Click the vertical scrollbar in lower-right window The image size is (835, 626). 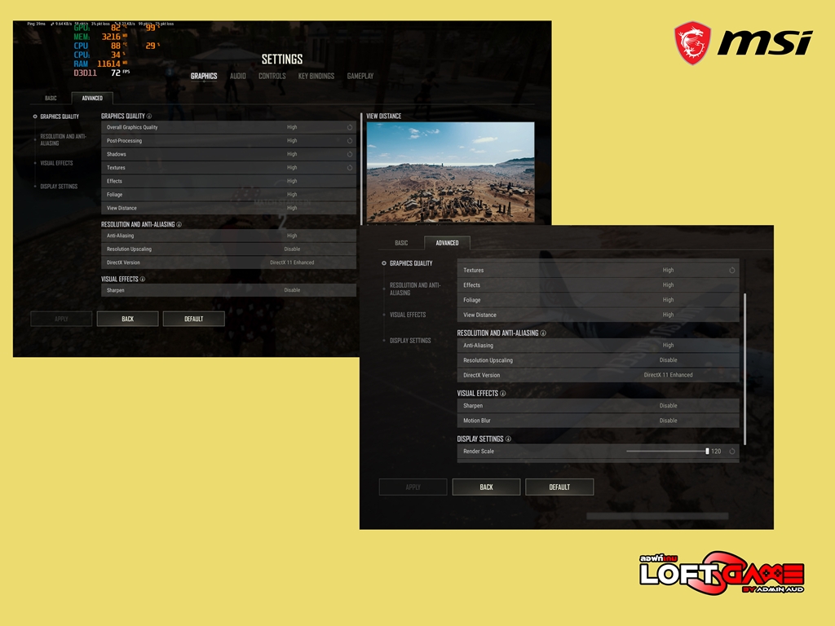tap(744, 369)
